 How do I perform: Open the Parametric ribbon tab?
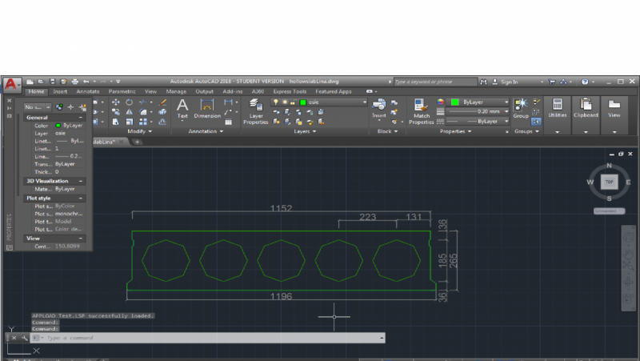click(x=122, y=91)
